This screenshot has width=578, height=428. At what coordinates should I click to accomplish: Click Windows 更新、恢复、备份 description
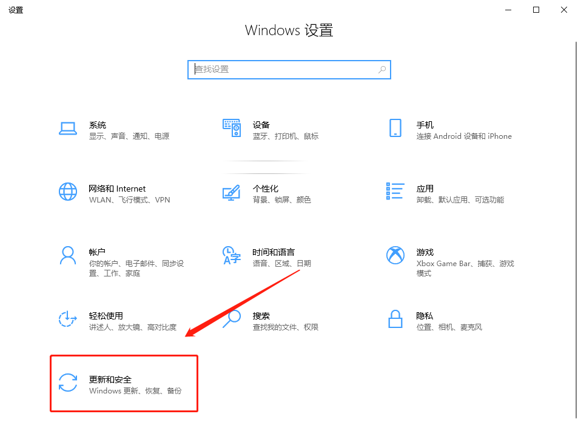tap(135, 391)
